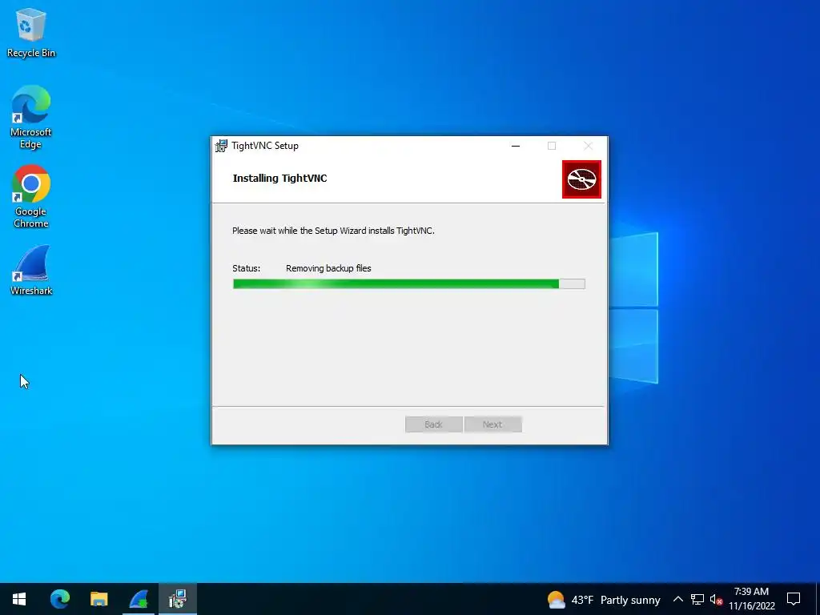The image size is (820, 615).
Task: Open the clock showing 7:39 AM
Action: [x=751, y=599]
